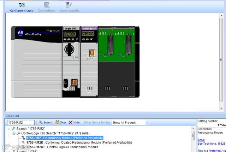Click the Catalog Number label in the details pane
This screenshot has height=152, width=226.
(x=208, y=121)
